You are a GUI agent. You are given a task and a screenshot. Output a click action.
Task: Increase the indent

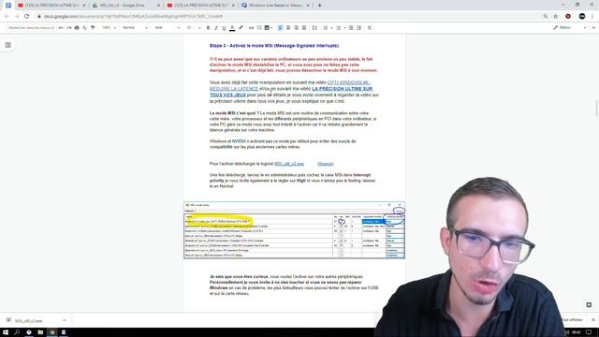(358, 28)
